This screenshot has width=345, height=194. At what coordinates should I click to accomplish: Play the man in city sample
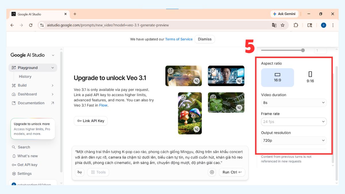[x=213, y=71]
